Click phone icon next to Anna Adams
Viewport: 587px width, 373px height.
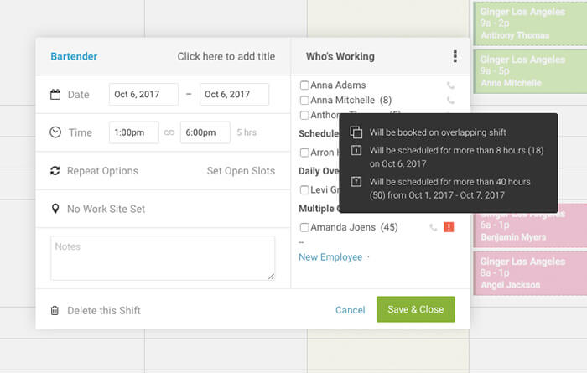(451, 85)
